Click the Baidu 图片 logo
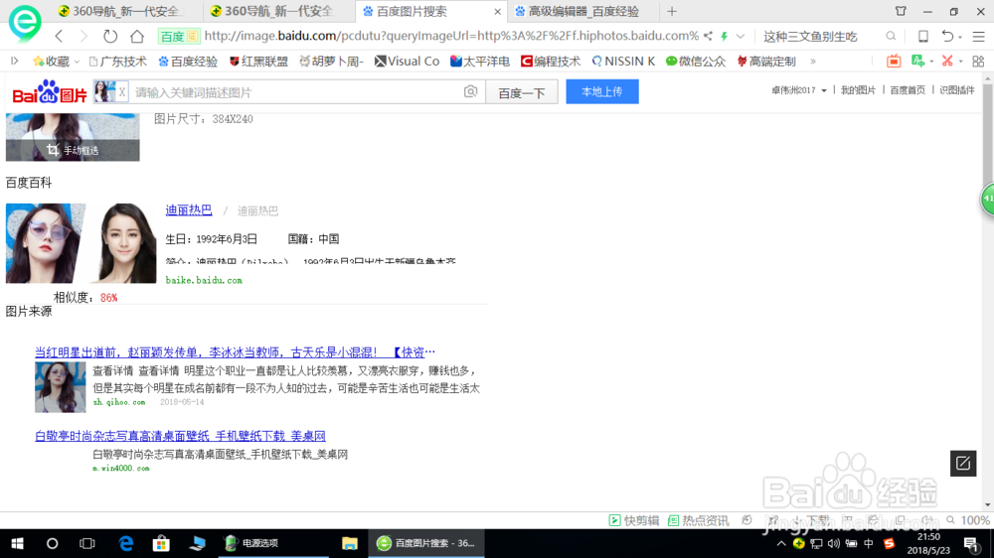Viewport: 994px width, 558px height. [x=50, y=92]
